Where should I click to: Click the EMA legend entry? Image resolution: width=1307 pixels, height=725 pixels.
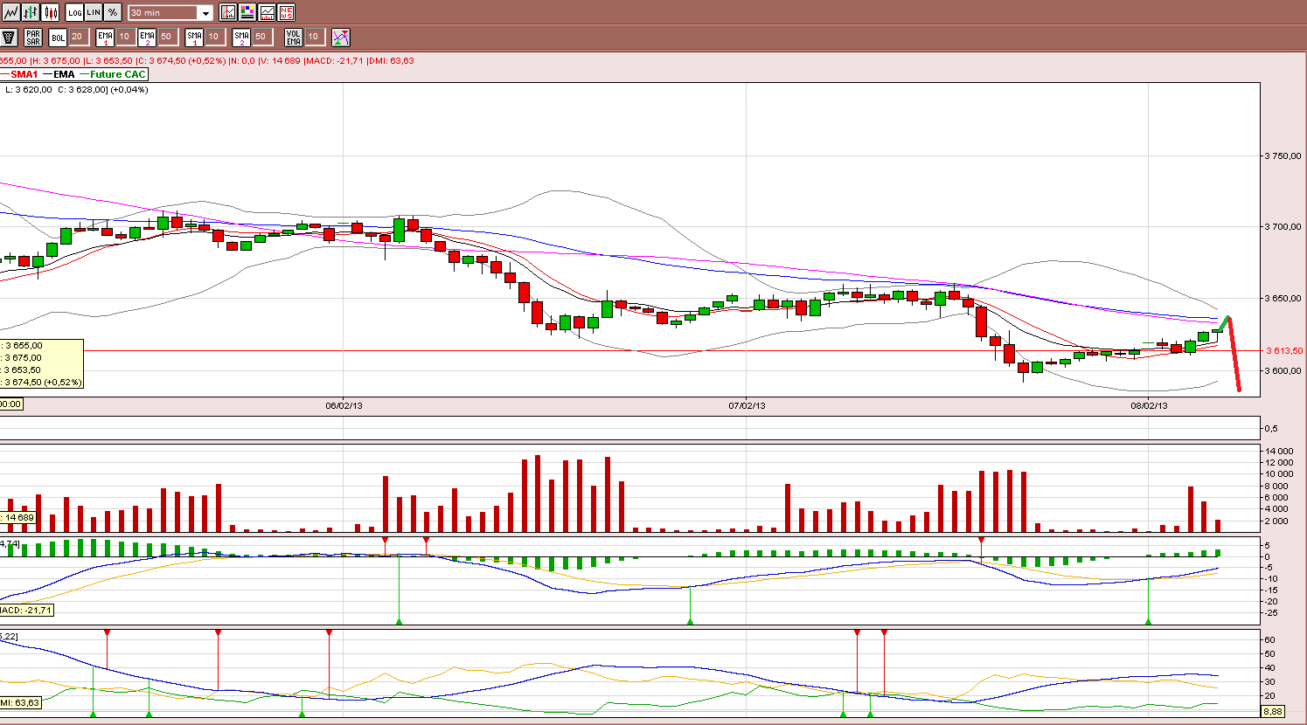[59, 74]
